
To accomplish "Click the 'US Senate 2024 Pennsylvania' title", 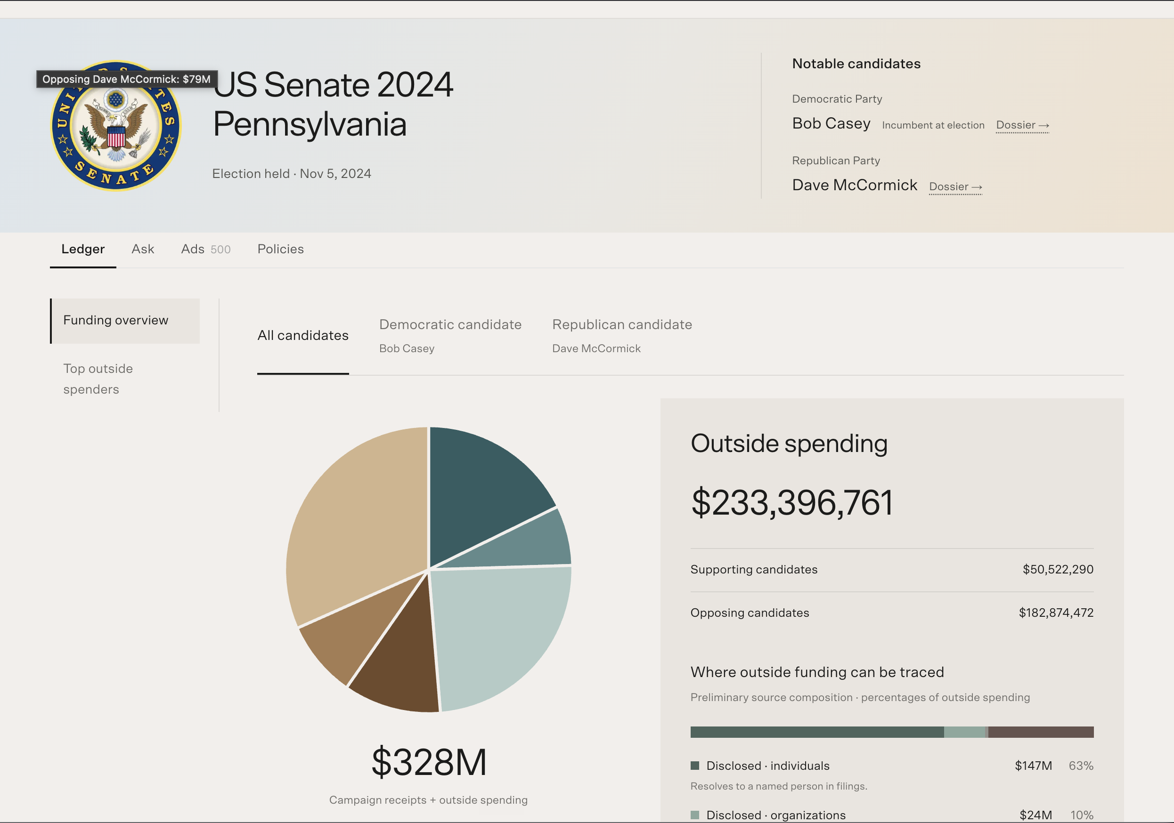I will point(333,104).
